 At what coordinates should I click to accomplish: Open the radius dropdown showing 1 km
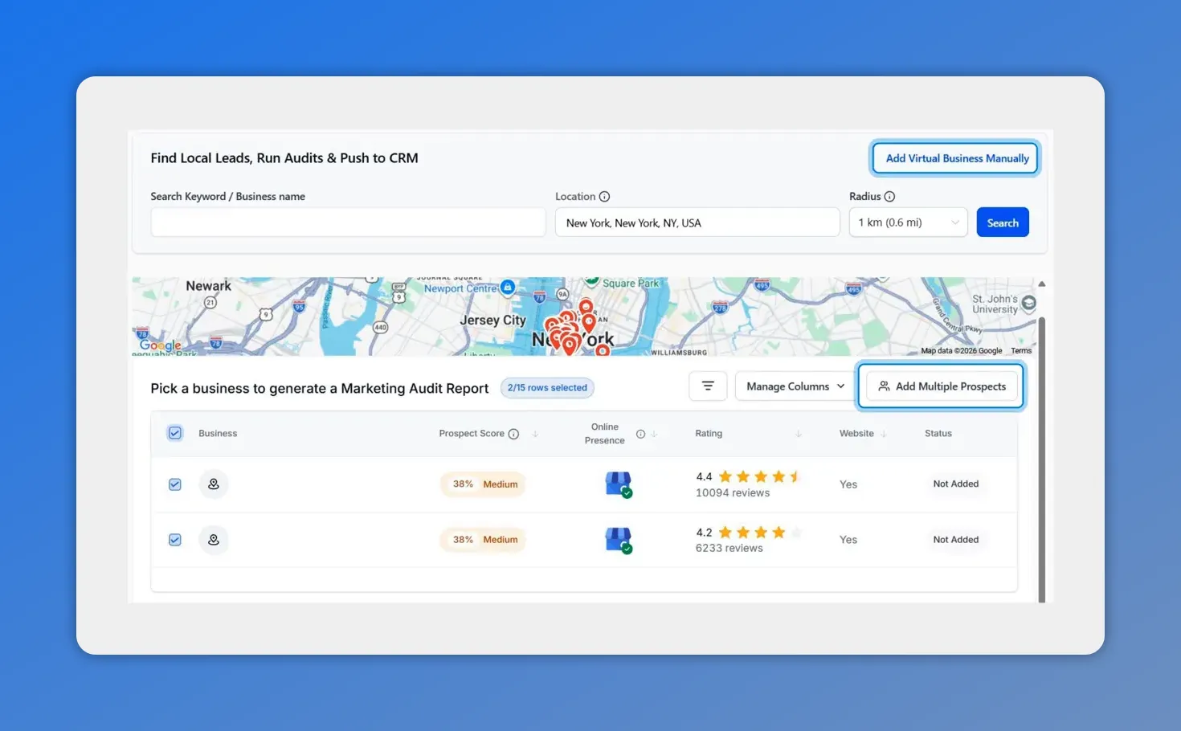point(908,222)
